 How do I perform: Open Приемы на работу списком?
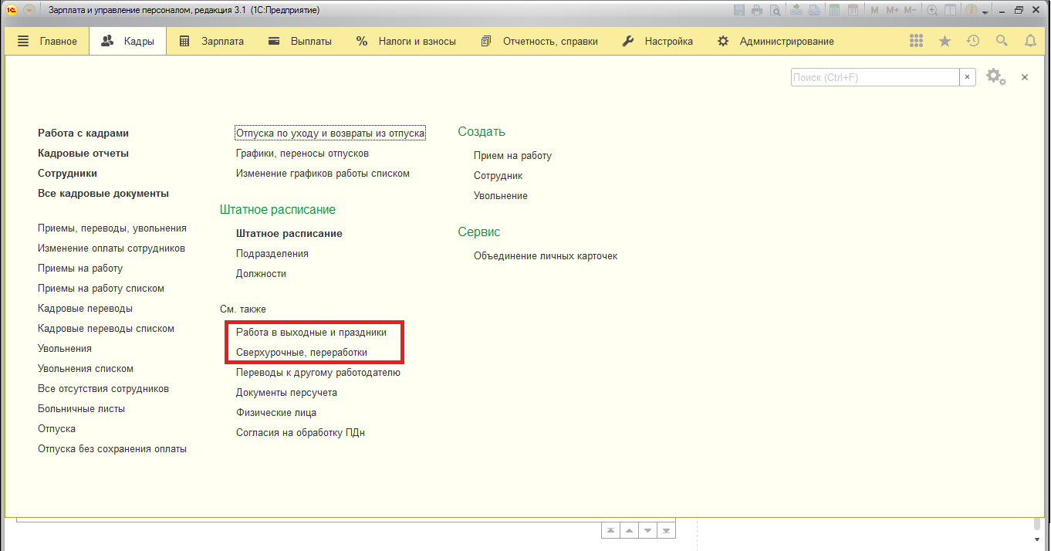point(101,289)
